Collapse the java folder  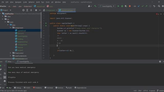tap(8, 25)
